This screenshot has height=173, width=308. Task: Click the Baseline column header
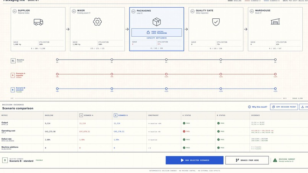point(60,115)
